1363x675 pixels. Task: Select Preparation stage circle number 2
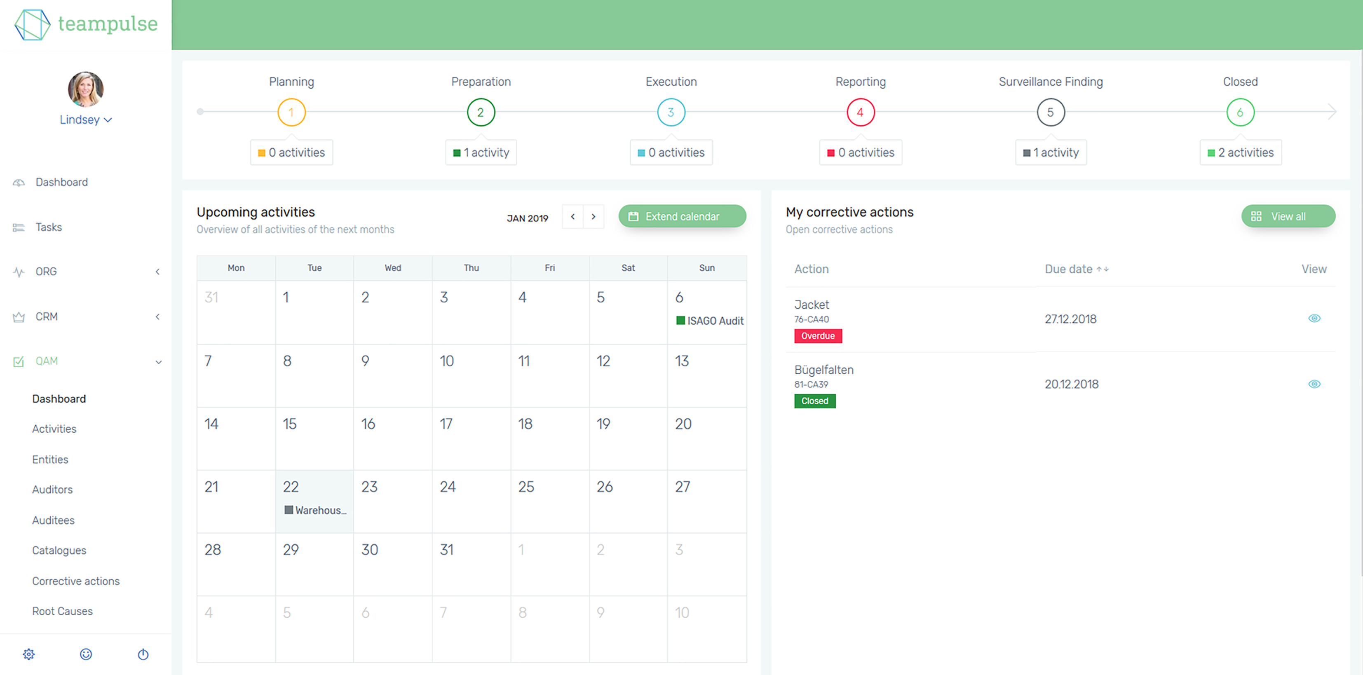(481, 112)
